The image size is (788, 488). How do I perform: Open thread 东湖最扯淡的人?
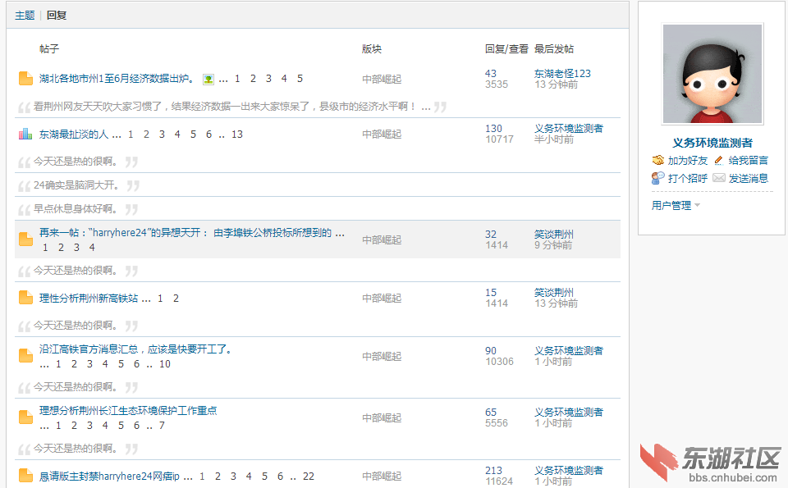(x=74, y=134)
